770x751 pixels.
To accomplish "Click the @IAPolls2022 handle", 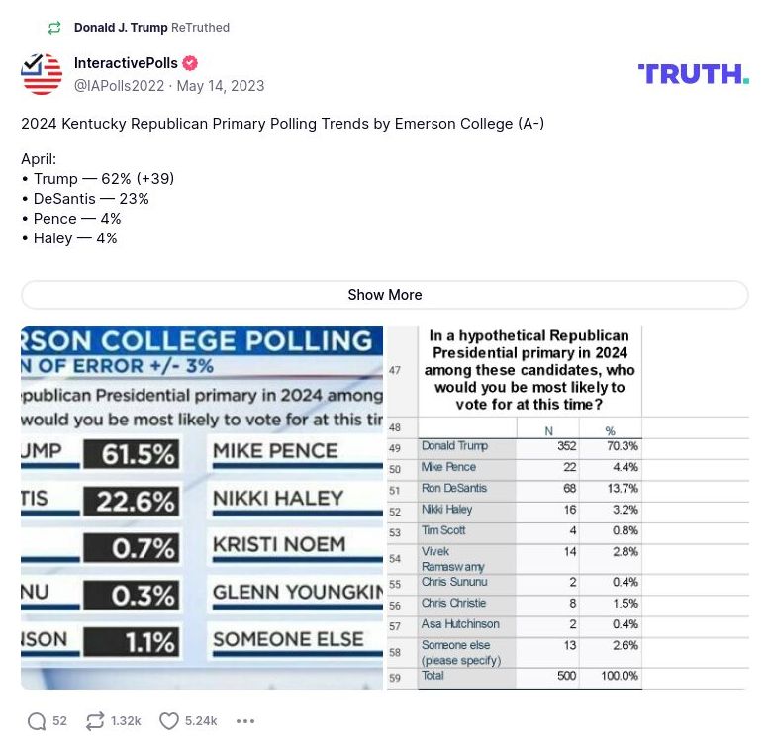I will coord(119,86).
